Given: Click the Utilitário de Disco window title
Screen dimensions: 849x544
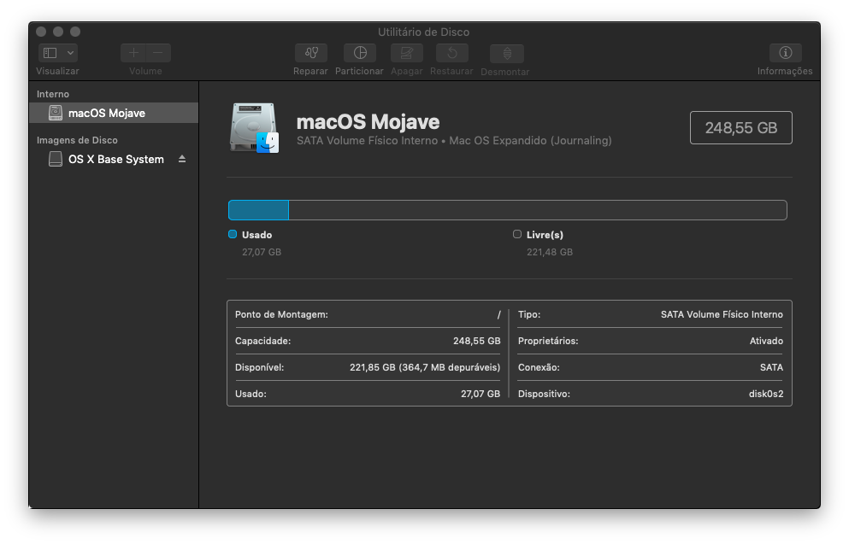Looking at the screenshot, I should 423,32.
